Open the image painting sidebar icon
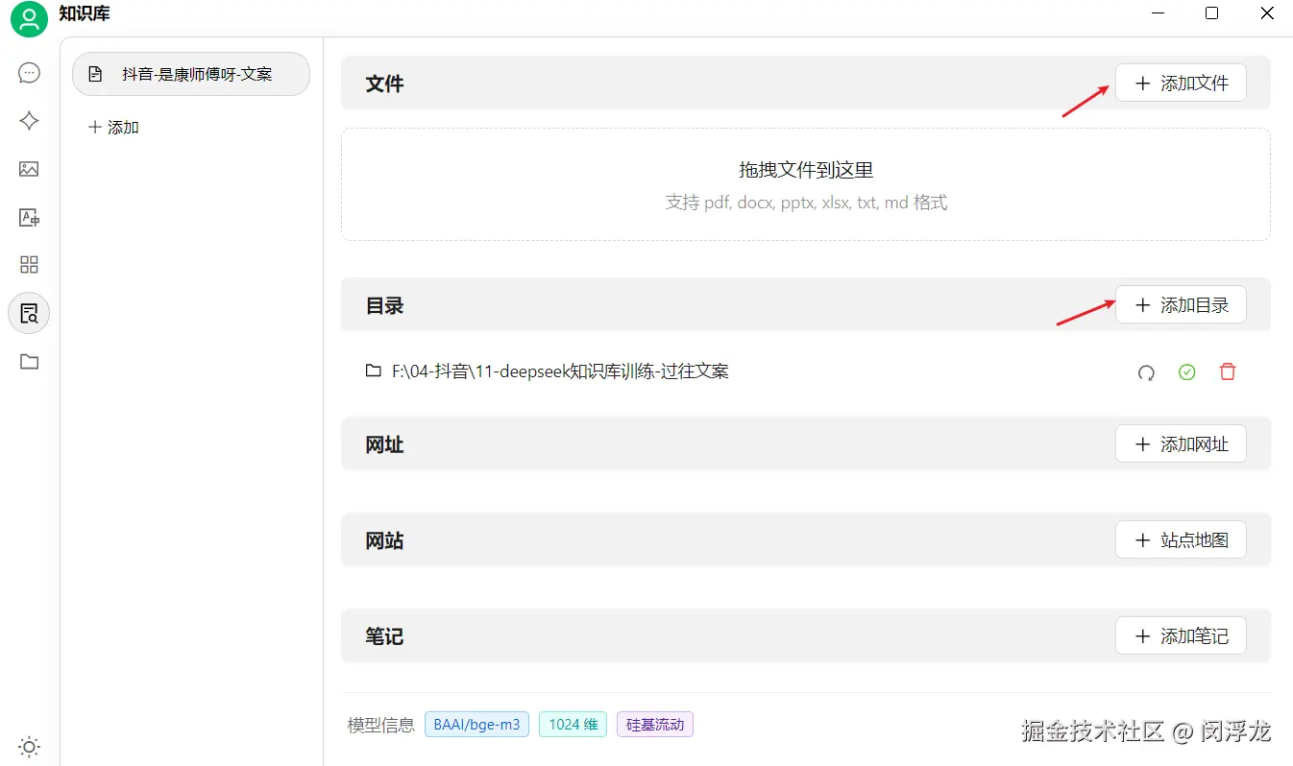Screen dimensions: 1293x766 29,169
